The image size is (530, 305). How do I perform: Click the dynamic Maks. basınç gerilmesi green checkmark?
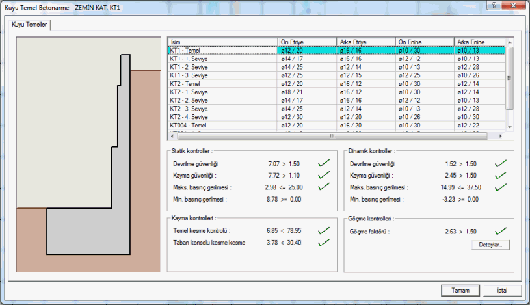(x=501, y=187)
